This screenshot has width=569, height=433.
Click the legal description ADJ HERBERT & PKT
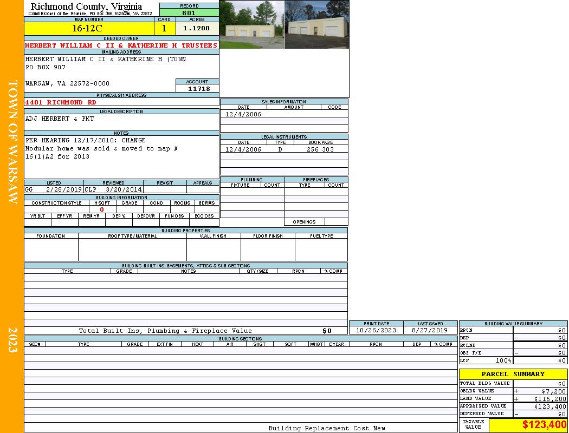59,119
